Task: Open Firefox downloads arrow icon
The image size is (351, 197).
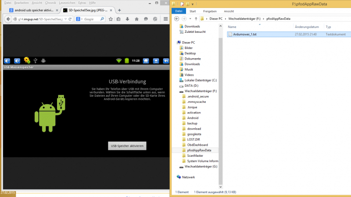Action: pos(127,19)
